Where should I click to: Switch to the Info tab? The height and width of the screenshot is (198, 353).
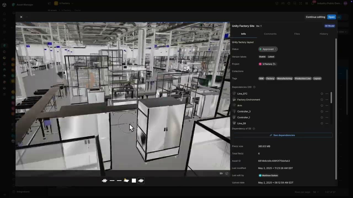tap(243, 34)
